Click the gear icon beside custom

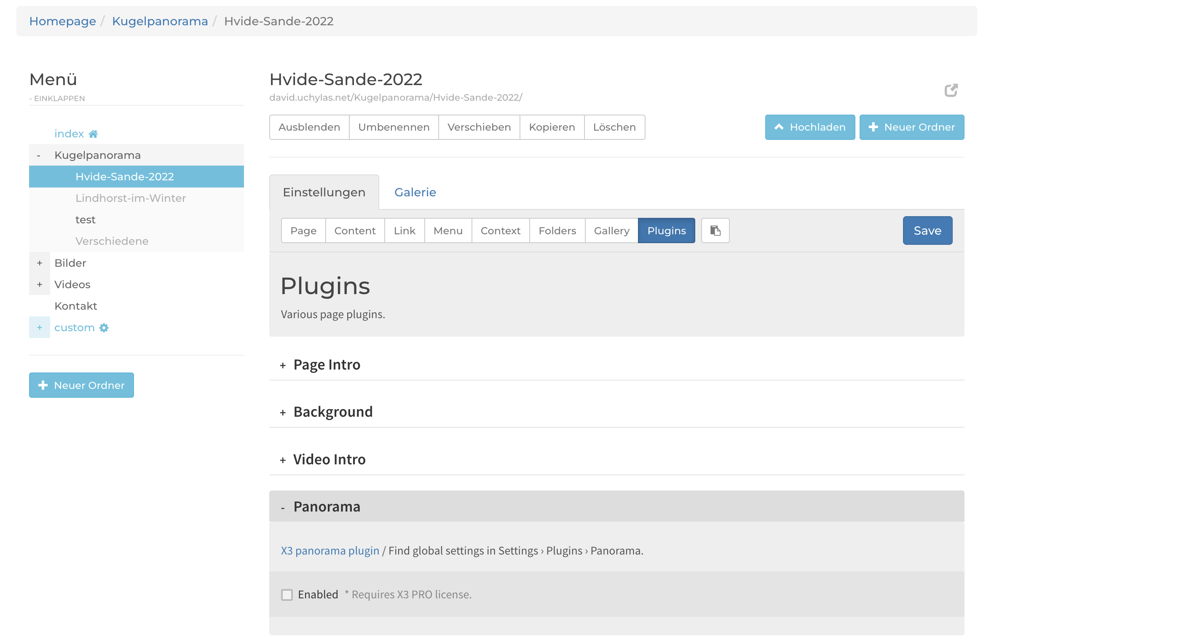click(x=104, y=327)
